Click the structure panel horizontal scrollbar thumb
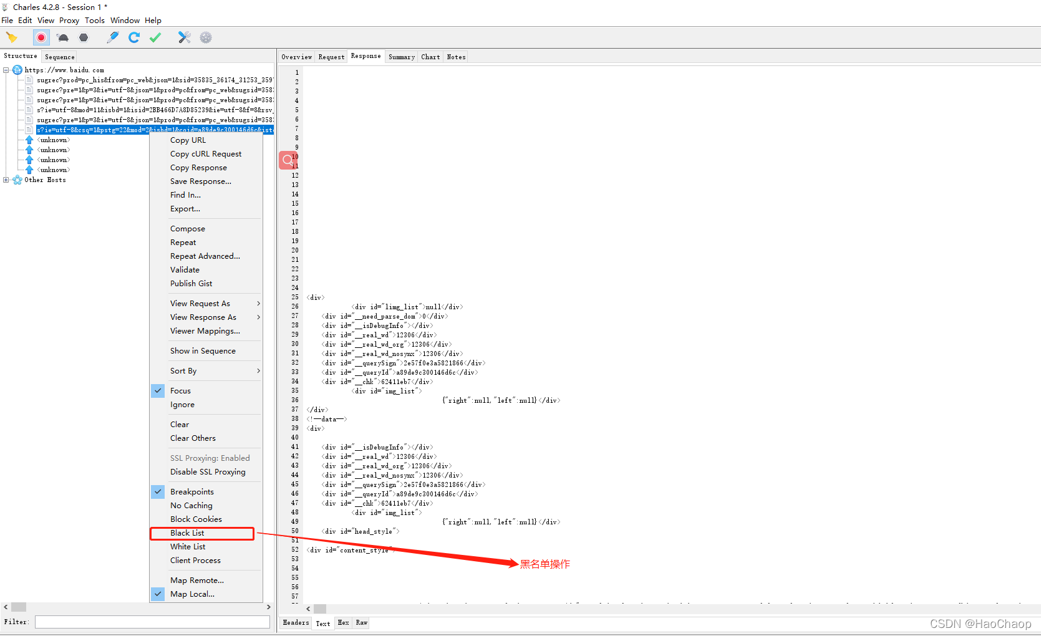 click(19, 607)
